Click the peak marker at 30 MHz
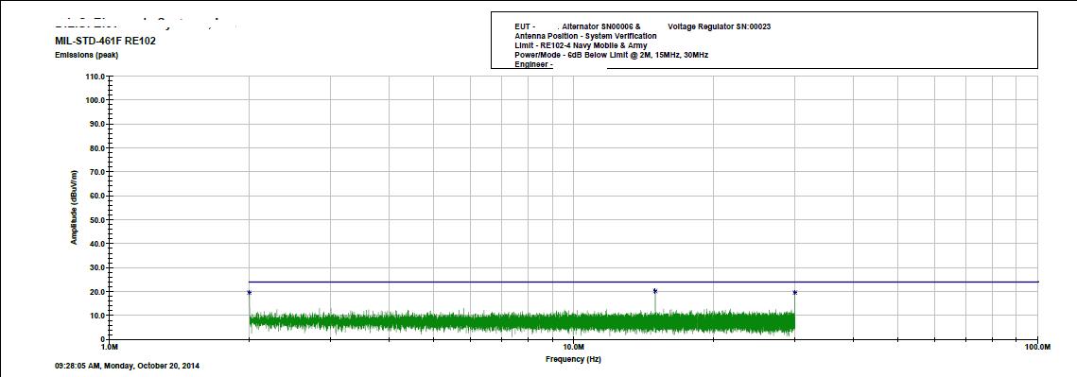Viewport: 1077px width, 377px height. (794, 293)
